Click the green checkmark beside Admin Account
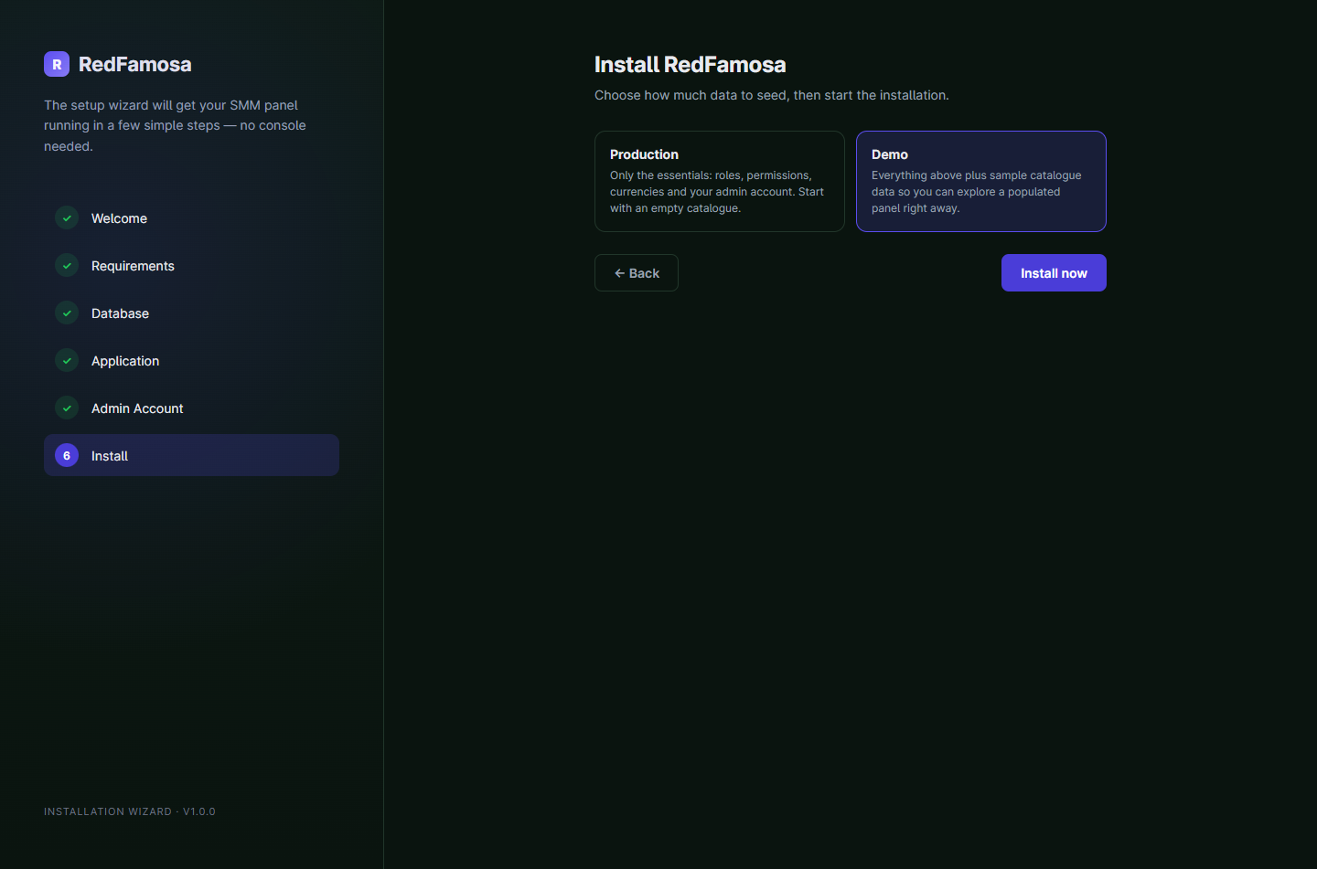This screenshot has height=869, width=1317. pyautogui.click(x=67, y=408)
